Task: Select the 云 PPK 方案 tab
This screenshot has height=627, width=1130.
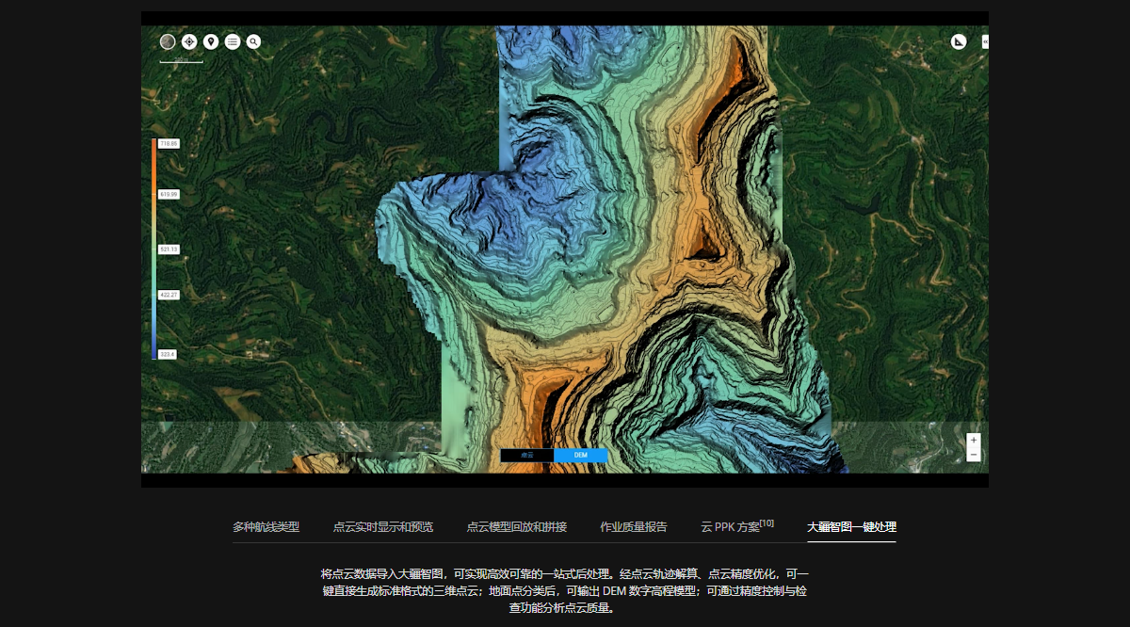Action: 736,527
